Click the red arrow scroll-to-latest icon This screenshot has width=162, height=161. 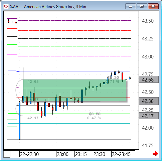155,154
